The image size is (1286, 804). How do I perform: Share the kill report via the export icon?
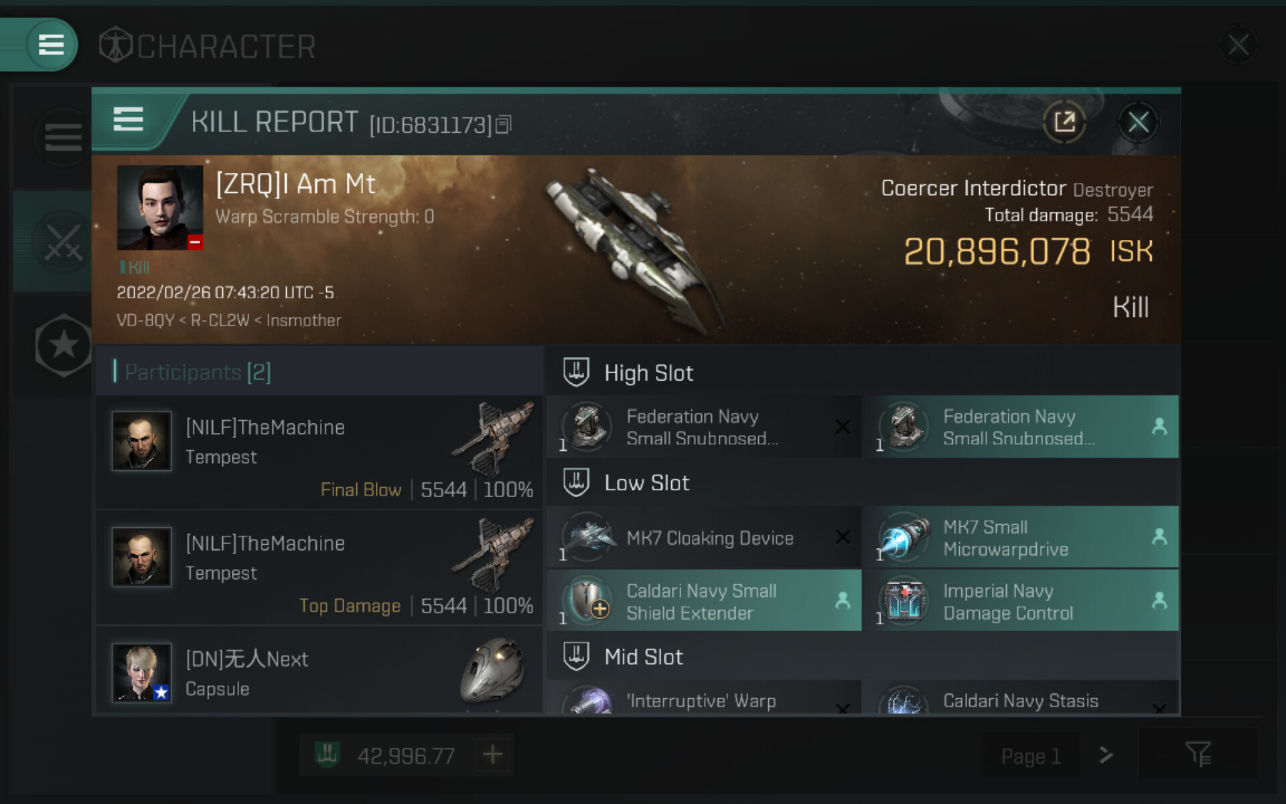pyautogui.click(x=1064, y=122)
